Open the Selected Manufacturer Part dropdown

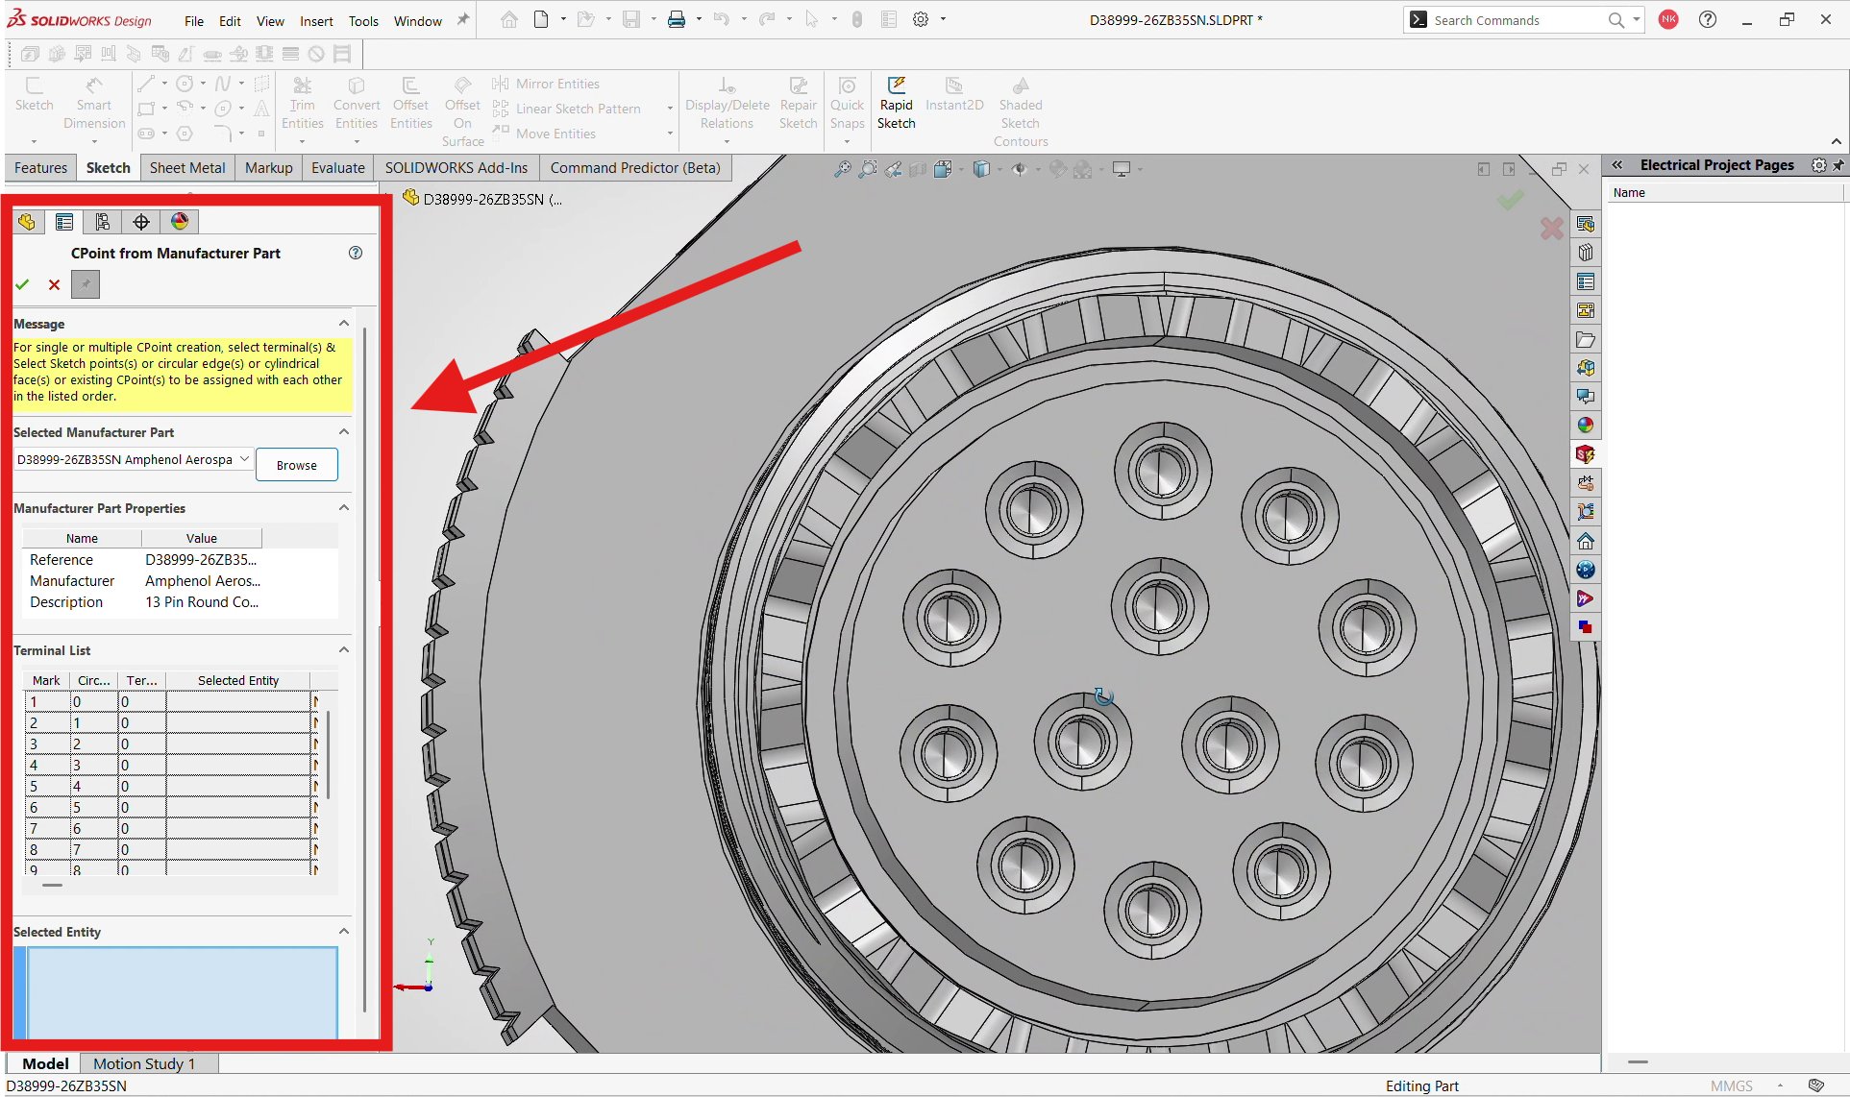point(134,459)
